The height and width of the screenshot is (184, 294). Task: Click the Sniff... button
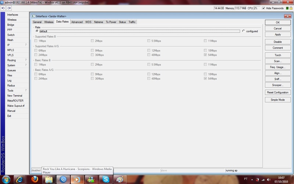pyautogui.click(x=278, y=79)
